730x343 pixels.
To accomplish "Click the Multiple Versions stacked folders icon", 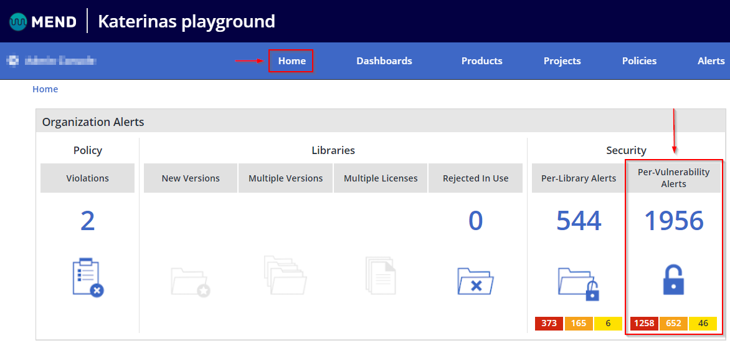I will click(285, 275).
